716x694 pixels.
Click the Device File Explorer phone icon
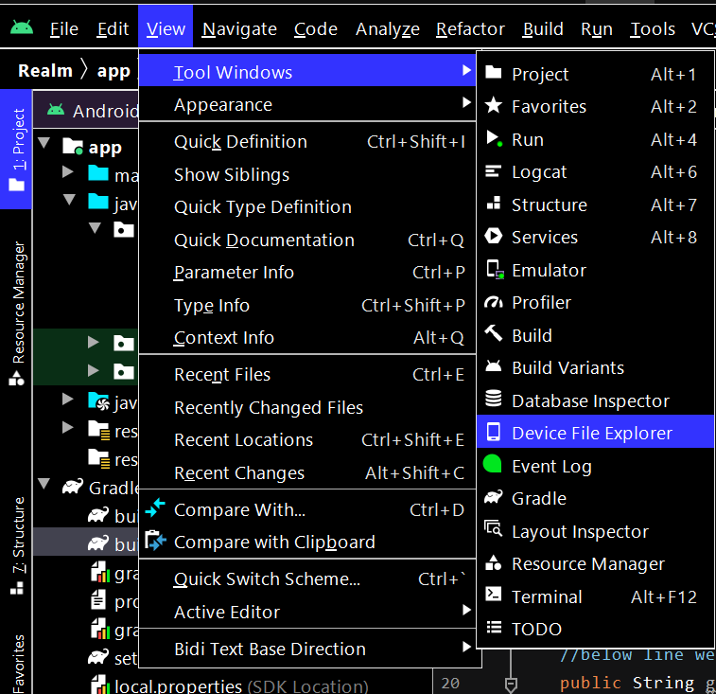coord(493,433)
